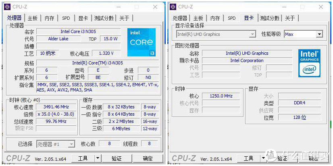Click the 修订 value N0
This screenshot has height=166, width=333.
pyautogui.click(x=148, y=77)
